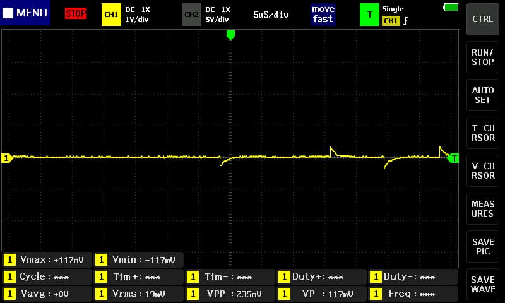Open the green T trigger settings

369,14
